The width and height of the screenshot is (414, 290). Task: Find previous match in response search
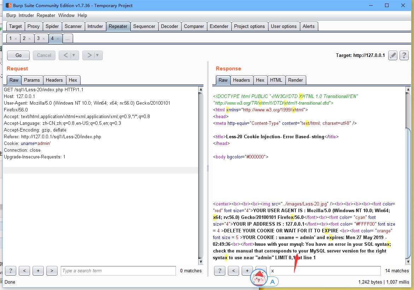(233, 271)
